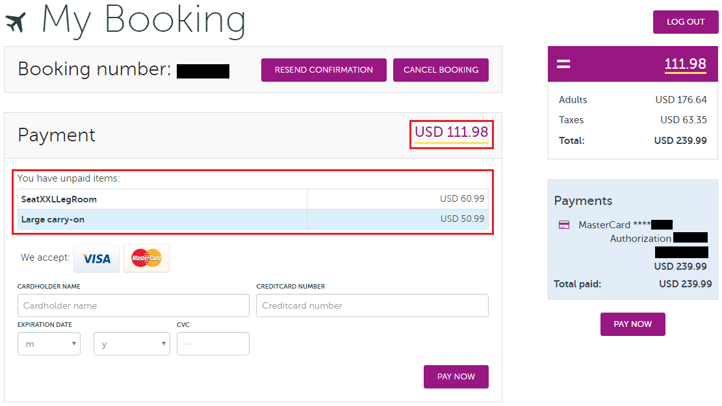Click the MasterCard logo icon
This screenshot has width=722, height=406.
tap(146, 258)
